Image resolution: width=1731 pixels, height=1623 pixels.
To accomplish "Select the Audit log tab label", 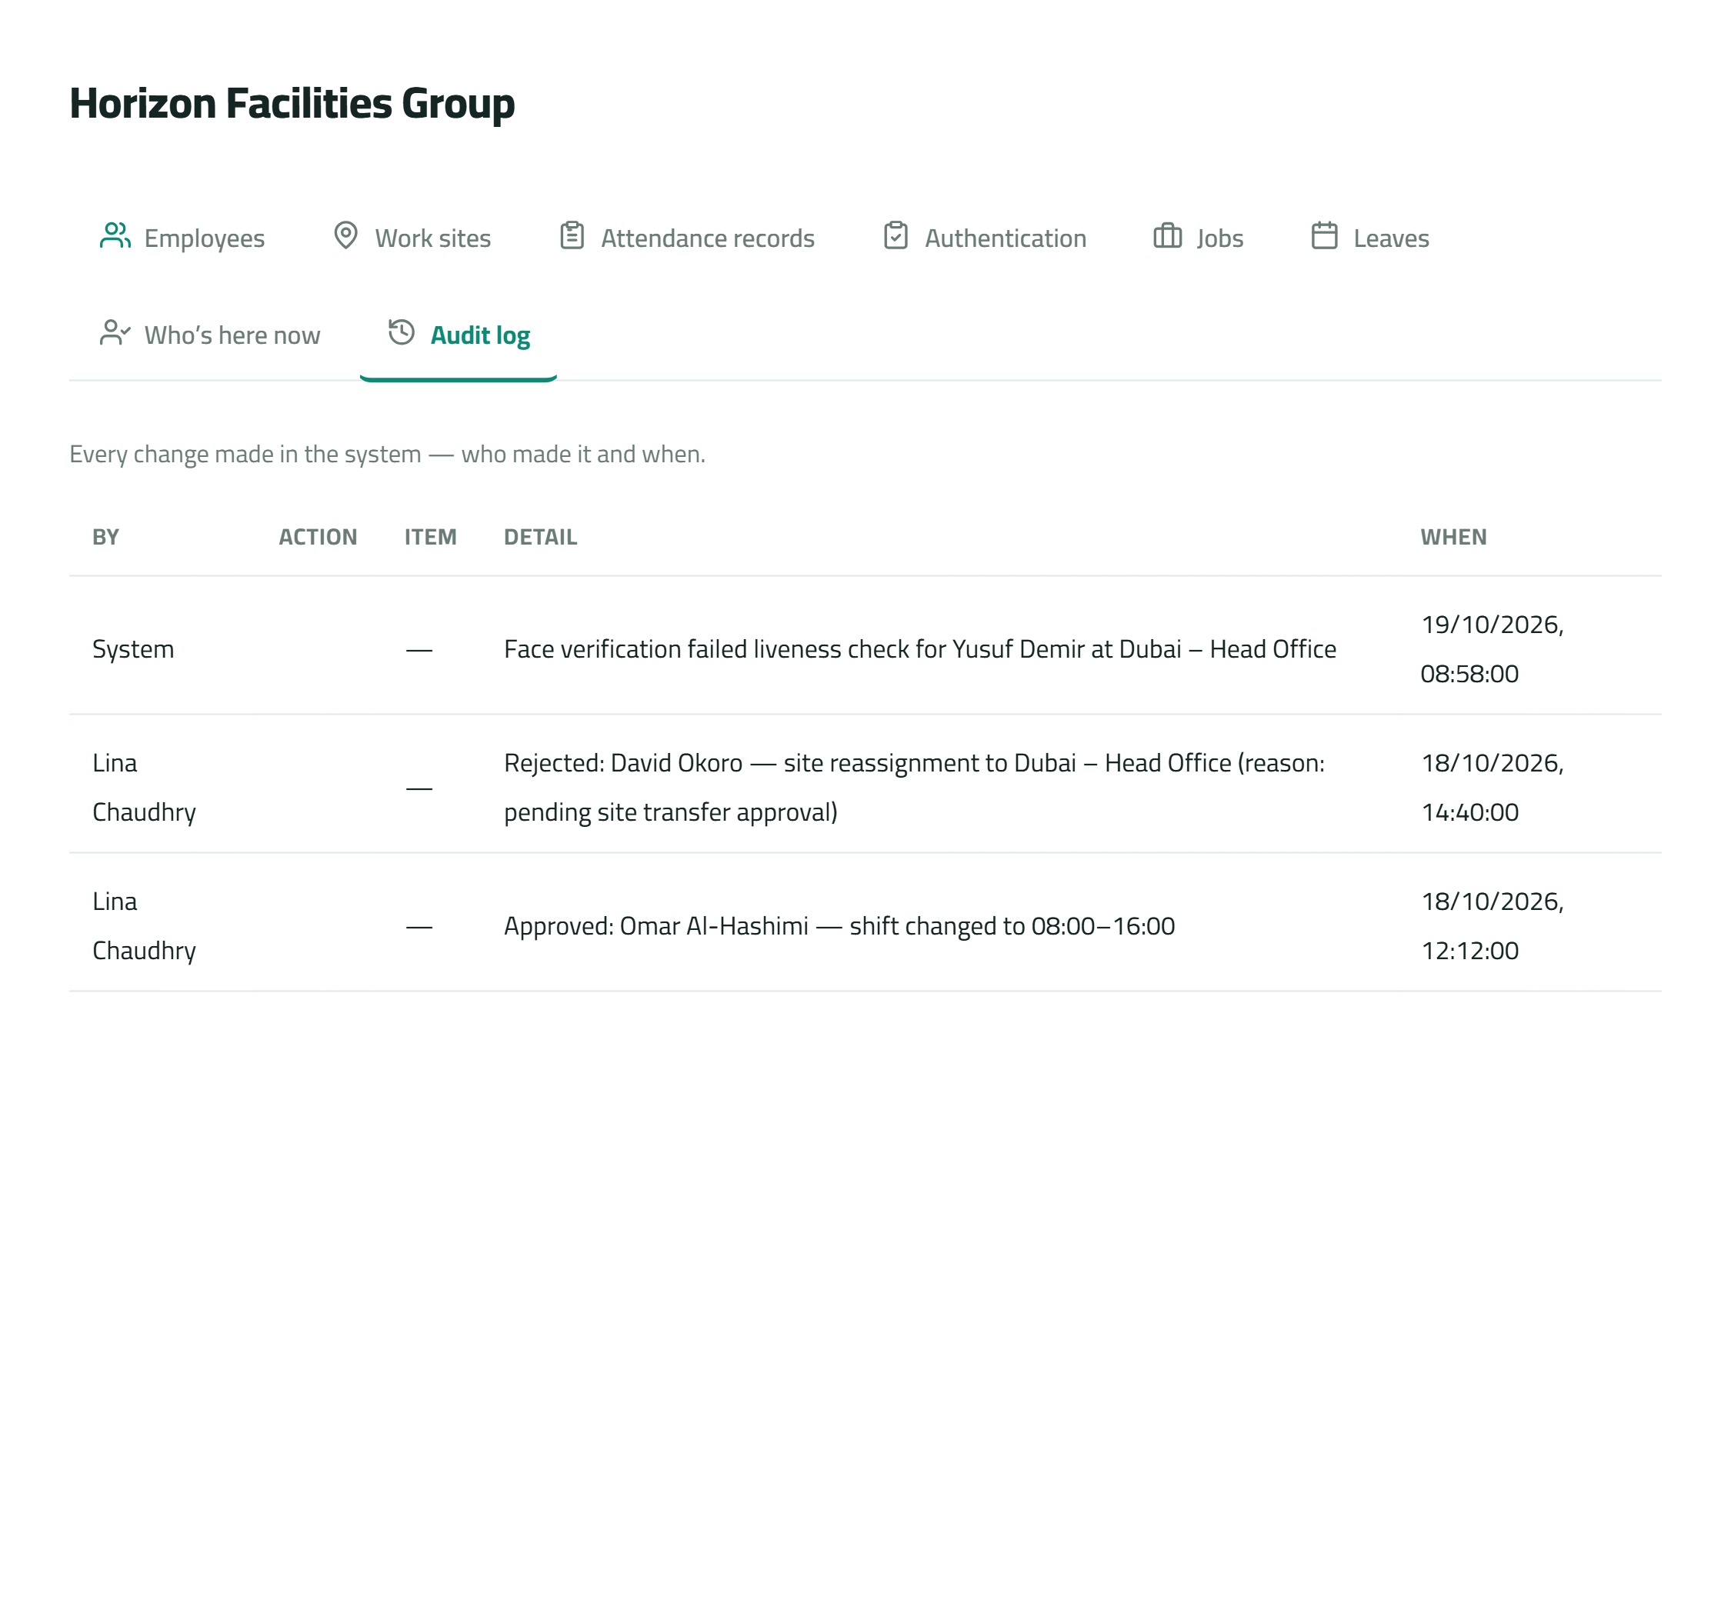I will (481, 335).
